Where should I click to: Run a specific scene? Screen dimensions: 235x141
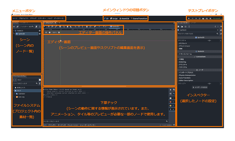click(207, 19)
